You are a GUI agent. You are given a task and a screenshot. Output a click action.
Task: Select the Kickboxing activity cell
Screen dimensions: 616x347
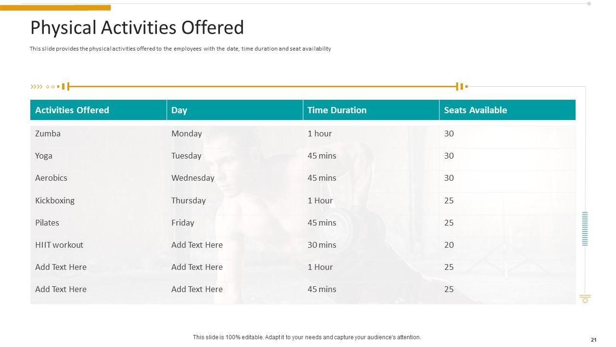click(x=55, y=200)
